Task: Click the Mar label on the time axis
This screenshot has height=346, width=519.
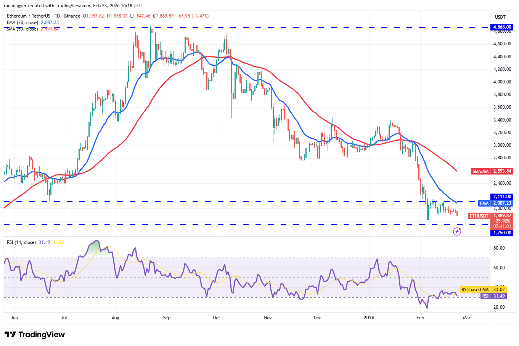Action: tap(467, 317)
